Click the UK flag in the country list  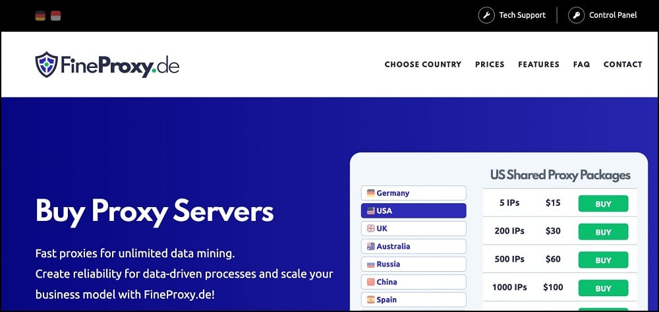(370, 228)
